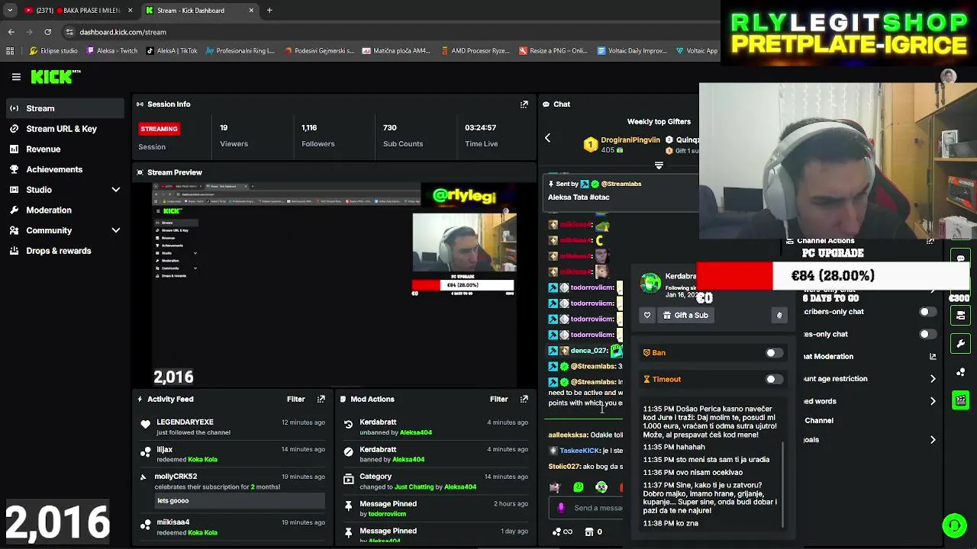Click the heart icon on Kerdabratt's user card

tap(647, 315)
